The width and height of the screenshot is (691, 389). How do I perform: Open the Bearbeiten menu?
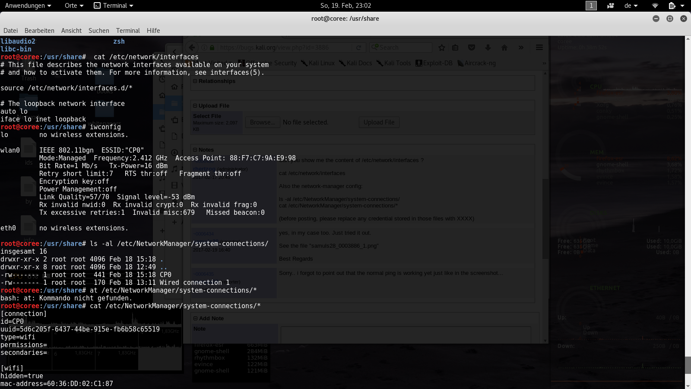click(x=39, y=31)
